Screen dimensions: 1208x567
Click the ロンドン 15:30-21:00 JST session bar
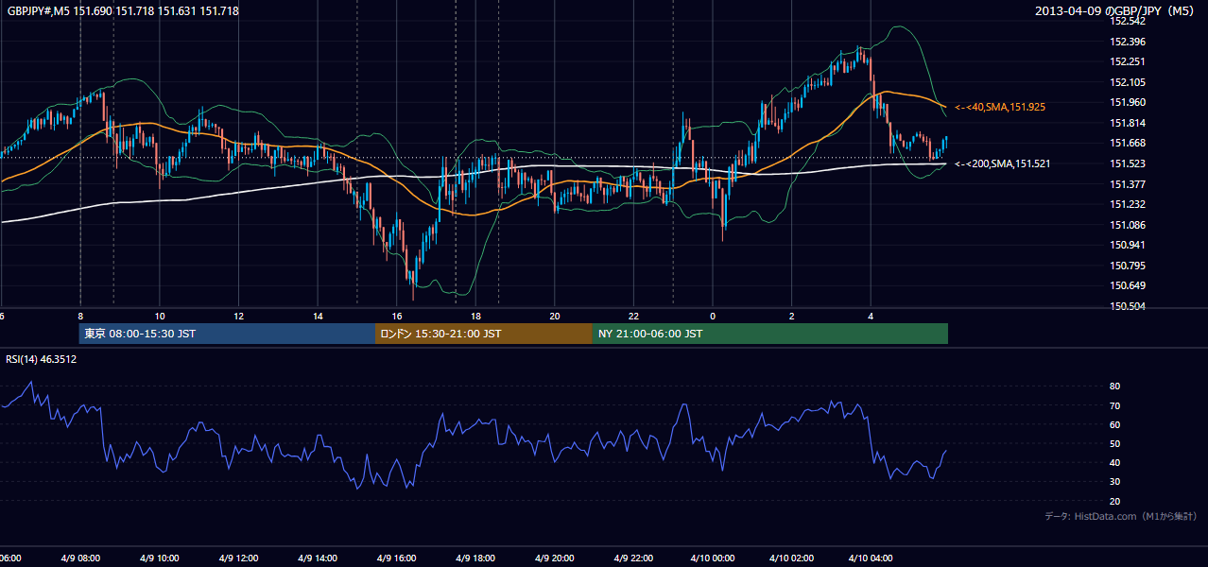(484, 334)
